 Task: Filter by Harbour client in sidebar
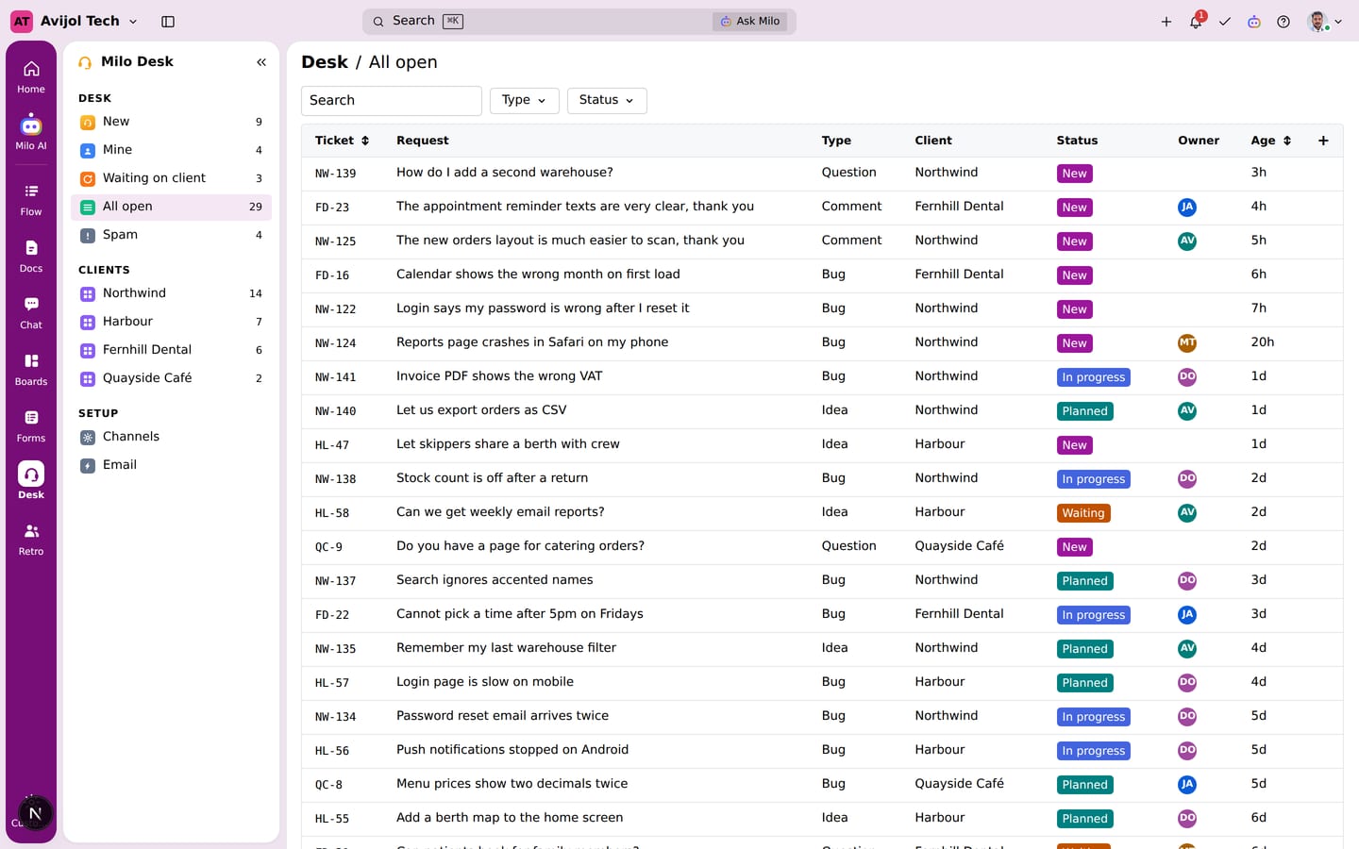[x=171, y=322]
